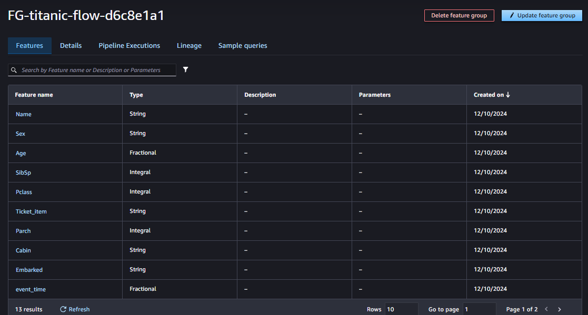Open the Rows per page selector
Viewport: 588px width, 315px height.
click(401, 309)
